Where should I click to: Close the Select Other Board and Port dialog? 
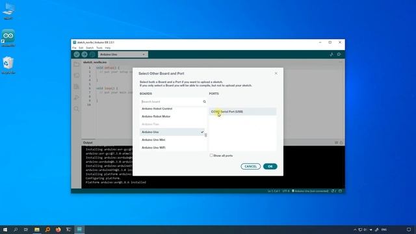click(x=276, y=73)
